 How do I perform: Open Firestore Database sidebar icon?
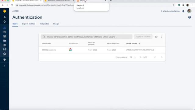click(5, 32)
